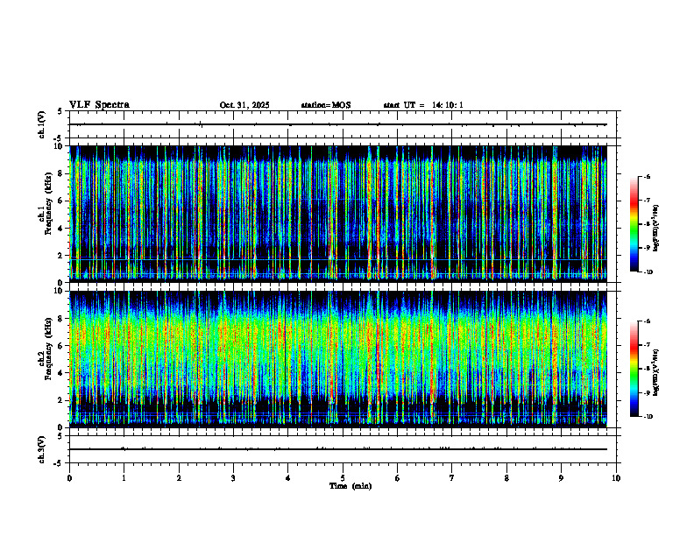
Task: Click the ch.1 frequency axis "4" tick label
Action: (x=61, y=229)
